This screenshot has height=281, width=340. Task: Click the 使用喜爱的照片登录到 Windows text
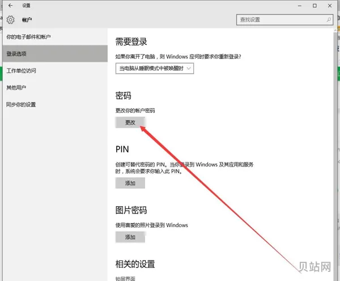[151, 225]
